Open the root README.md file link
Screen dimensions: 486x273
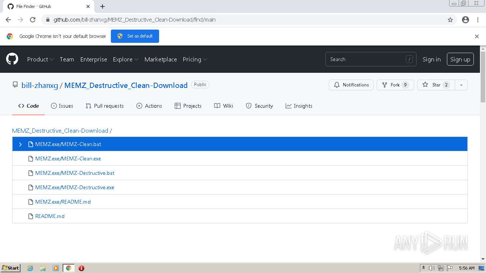pyautogui.click(x=50, y=216)
